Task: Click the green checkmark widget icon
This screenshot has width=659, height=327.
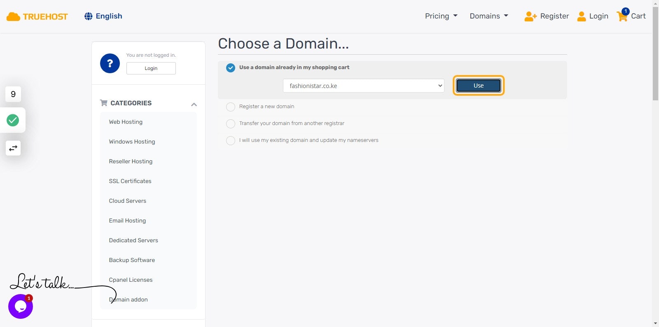Action: (x=13, y=120)
